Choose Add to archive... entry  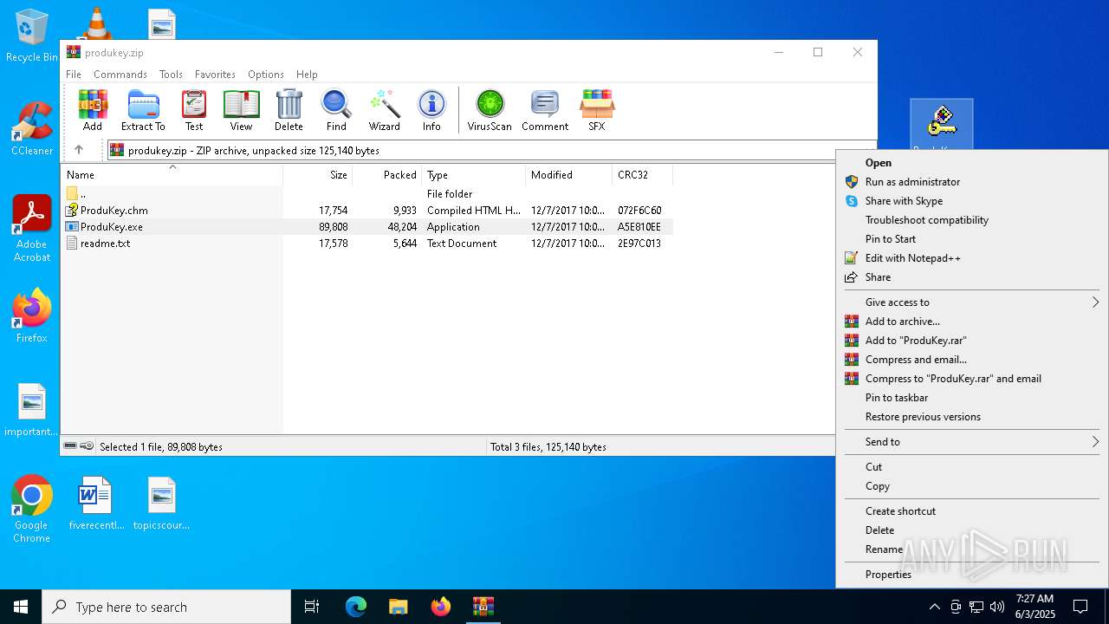[x=971, y=322]
